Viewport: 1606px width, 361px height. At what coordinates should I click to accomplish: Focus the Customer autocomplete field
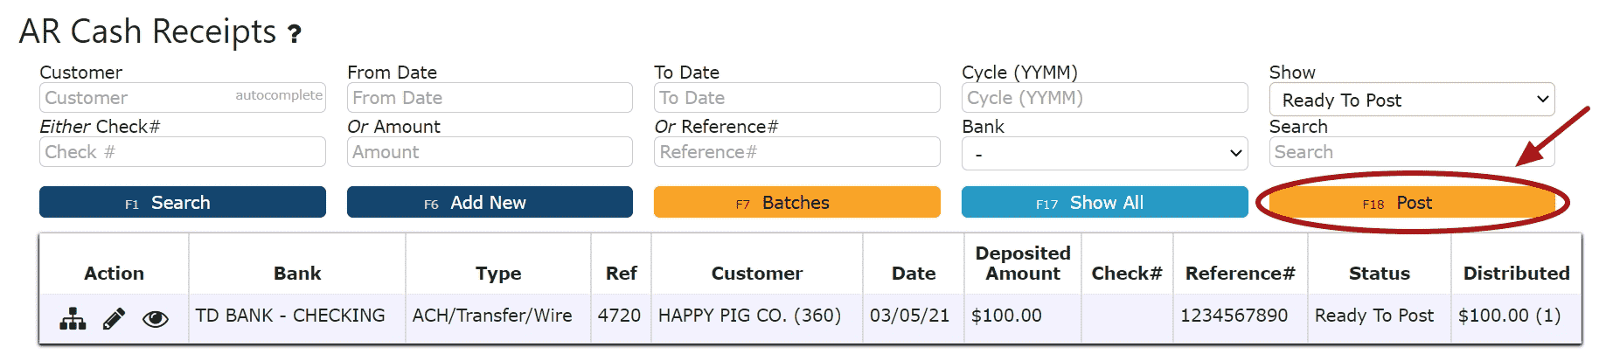pos(182,97)
